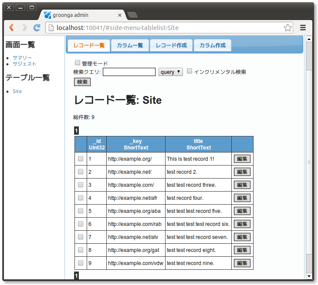318x285 pixels.
Task: Open the サマリー link in sidebar
Action: pos(22,58)
